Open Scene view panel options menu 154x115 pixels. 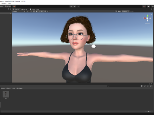151,9
